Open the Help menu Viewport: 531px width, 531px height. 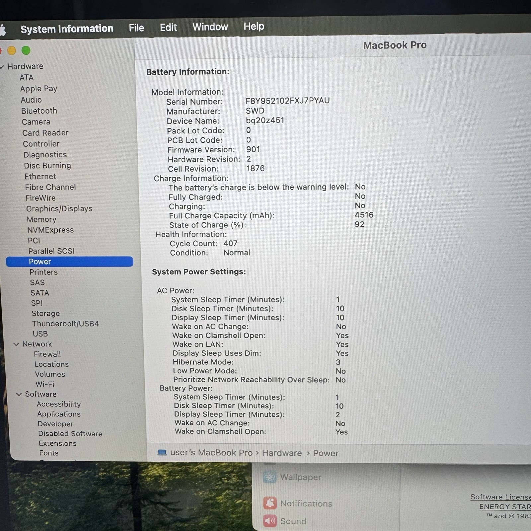tap(254, 26)
